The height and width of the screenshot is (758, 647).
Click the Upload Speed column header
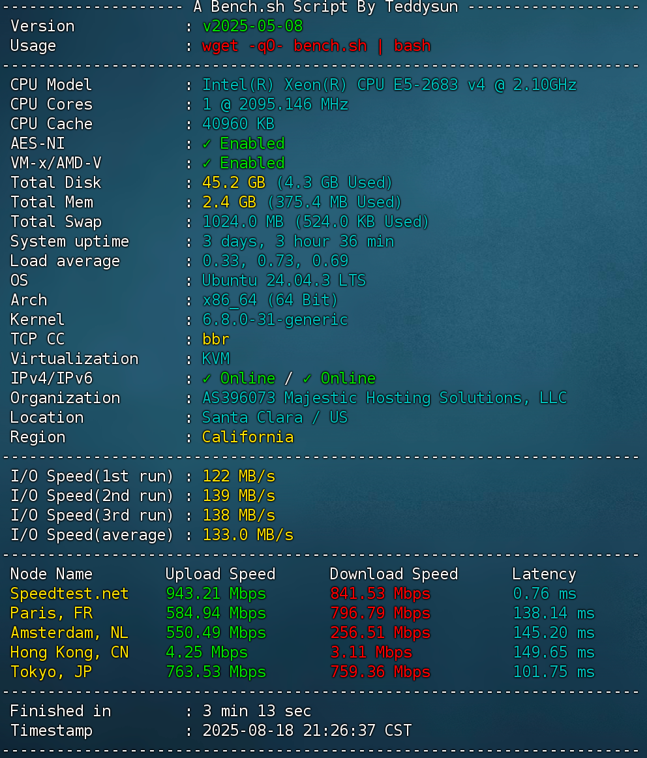click(x=220, y=574)
